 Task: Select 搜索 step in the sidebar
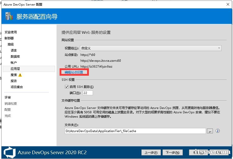(14, 75)
